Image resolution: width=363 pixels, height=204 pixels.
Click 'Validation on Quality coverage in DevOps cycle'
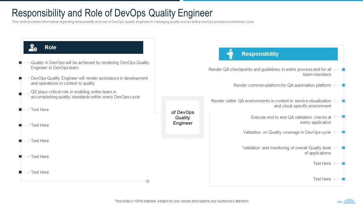point(287,132)
